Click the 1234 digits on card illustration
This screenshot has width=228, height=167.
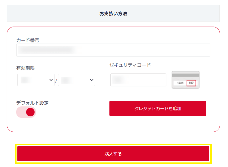(180, 83)
